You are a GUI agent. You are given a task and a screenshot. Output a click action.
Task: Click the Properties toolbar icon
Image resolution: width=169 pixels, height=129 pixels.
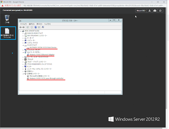tap(32, 27)
